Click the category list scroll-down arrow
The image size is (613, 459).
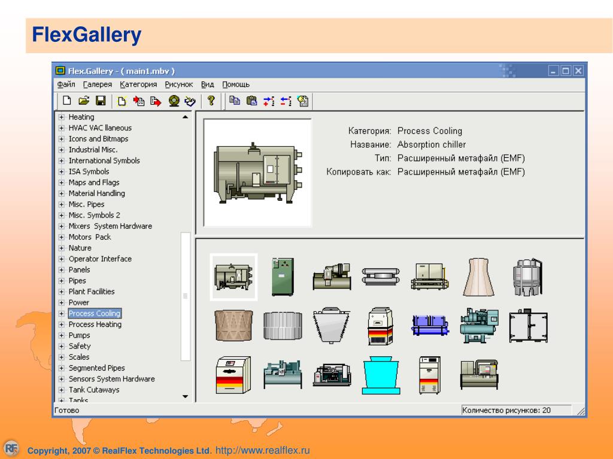pos(186,397)
